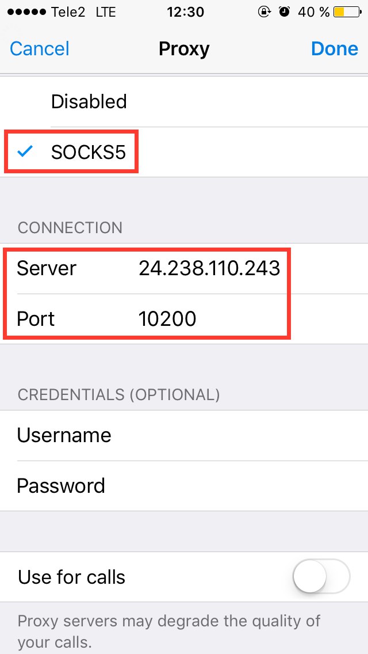Image resolution: width=368 pixels, height=654 pixels.
Task: Select the SOCKS5 proxy option
Action: (x=89, y=153)
